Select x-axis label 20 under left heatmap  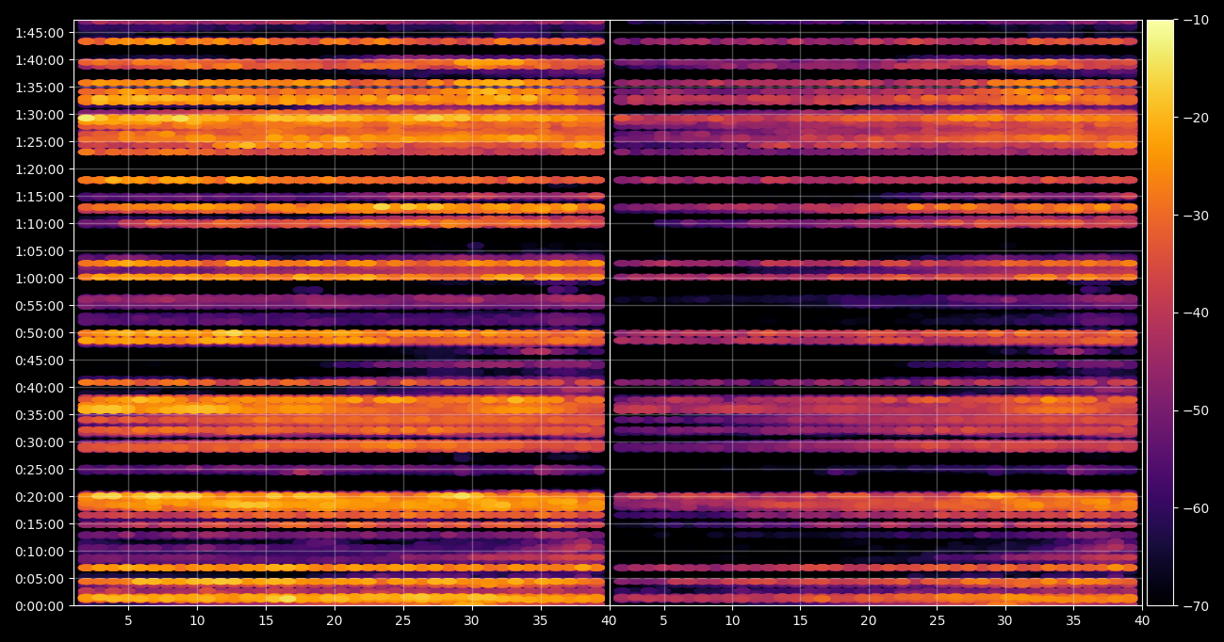coord(335,621)
